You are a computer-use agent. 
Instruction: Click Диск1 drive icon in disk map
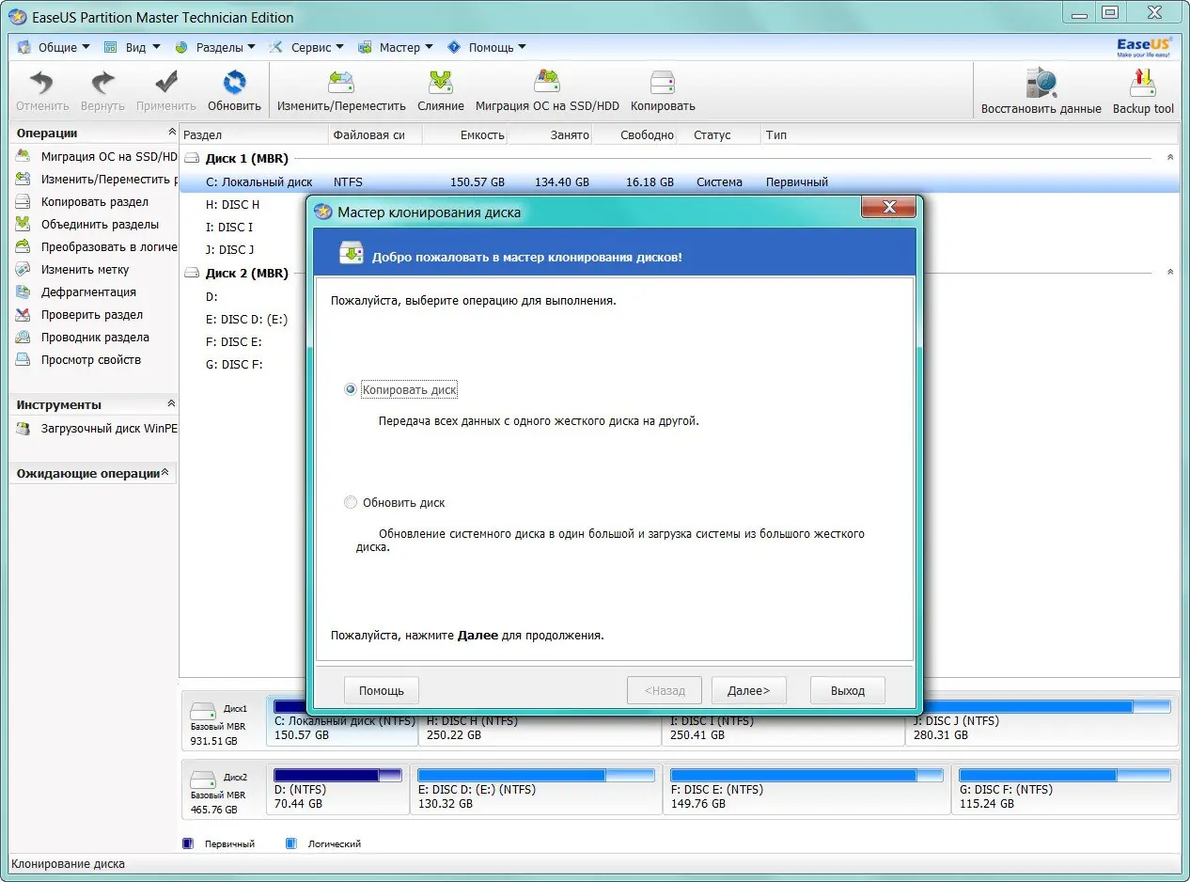tap(203, 710)
